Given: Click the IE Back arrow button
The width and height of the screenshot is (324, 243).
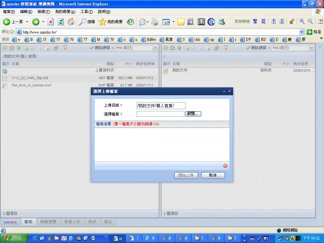Looking at the screenshot, I should [7, 22].
